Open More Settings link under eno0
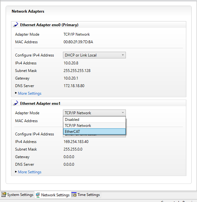The width and height of the screenshot is (197, 202). (x=30, y=93)
